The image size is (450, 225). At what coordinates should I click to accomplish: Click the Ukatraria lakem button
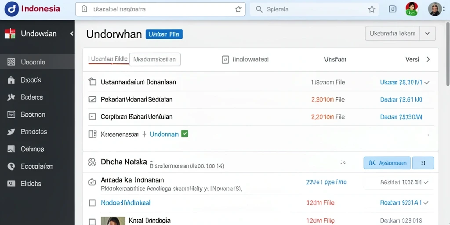392,33
